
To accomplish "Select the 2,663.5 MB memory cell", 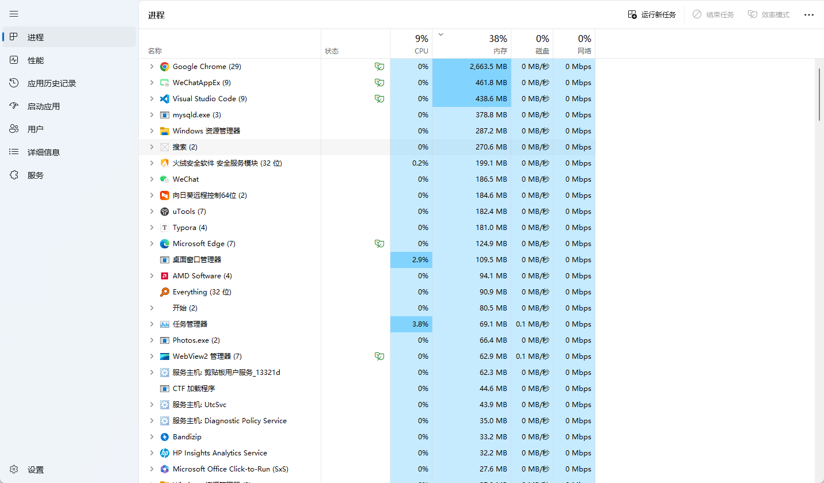I will (x=472, y=67).
